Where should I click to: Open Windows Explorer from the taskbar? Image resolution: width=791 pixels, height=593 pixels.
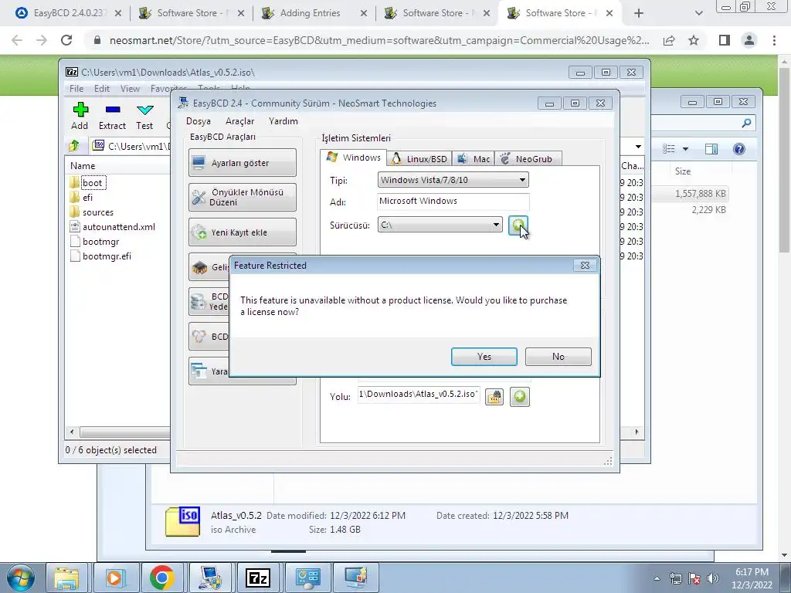pyautogui.click(x=66, y=578)
